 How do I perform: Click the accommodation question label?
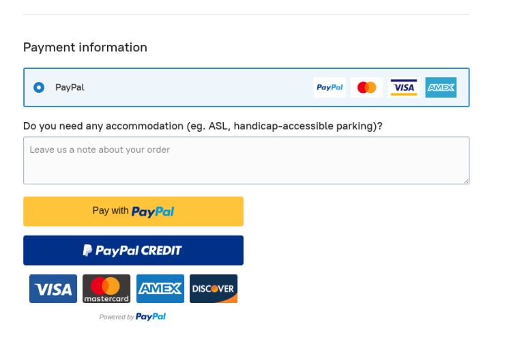(203, 126)
